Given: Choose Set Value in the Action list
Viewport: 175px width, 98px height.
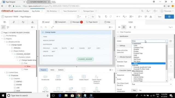Looking at the screenshot, I should [x=137, y=61].
